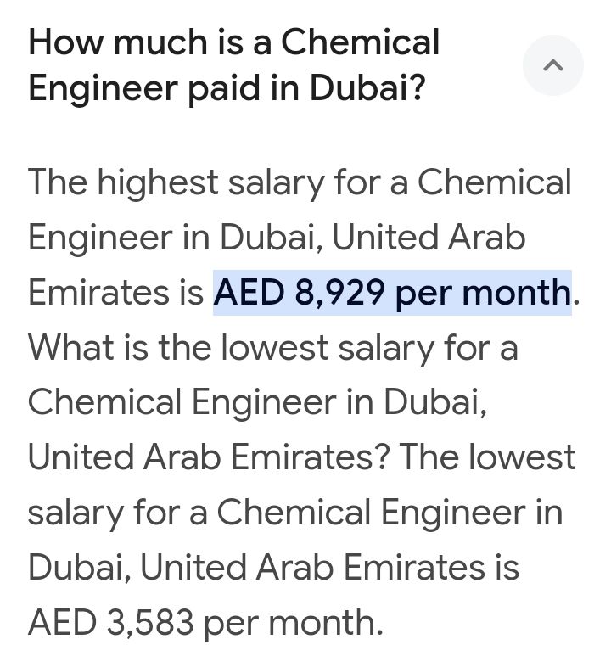This screenshot has width=611, height=667.
Task: Click 'Emirates is' before the highlighted salary
Action: click(x=115, y=293)
